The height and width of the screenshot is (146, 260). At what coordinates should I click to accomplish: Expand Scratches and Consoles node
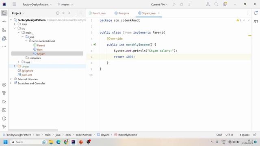11,83
